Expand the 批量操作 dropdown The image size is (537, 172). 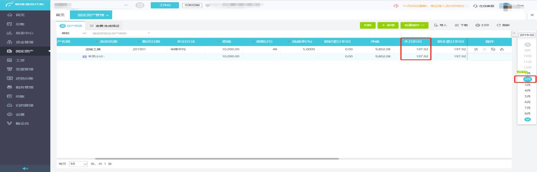(414, 25)
